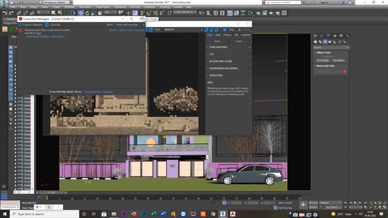This screenshot has width=388, height=218.
Task: Toggle the Bloom and Glare checkbox
Action: [249, 61]
